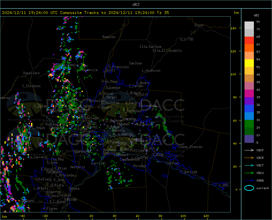
Task: Click the 'Mirador' label
Action: 140,166
